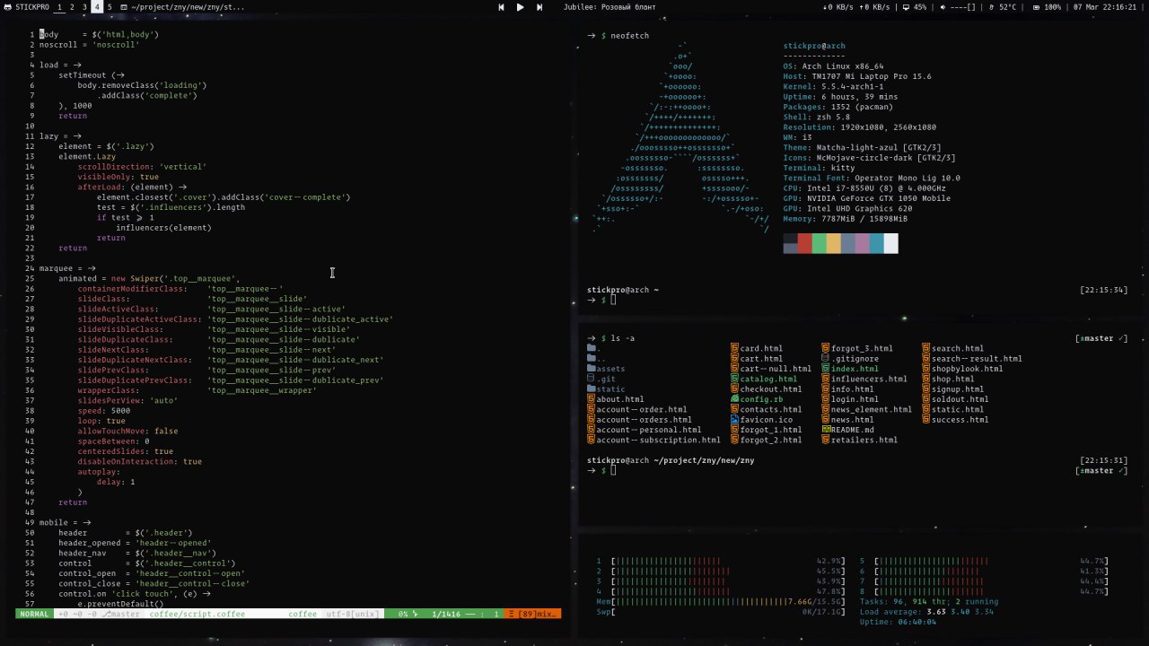Click the git branch master in vim statusline
Viewport: 1149px width, 646px height.
[x=121, y=614]
